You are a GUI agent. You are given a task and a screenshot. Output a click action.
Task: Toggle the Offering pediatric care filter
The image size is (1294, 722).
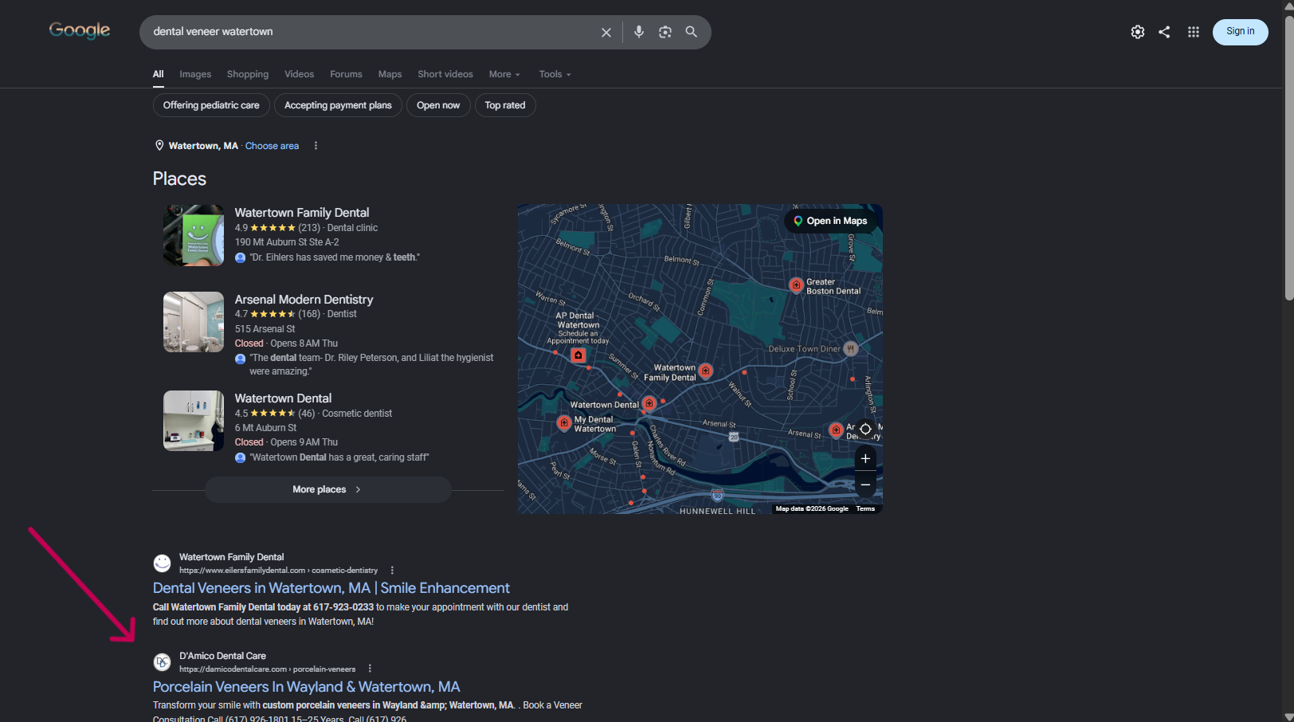pos(211,105)
